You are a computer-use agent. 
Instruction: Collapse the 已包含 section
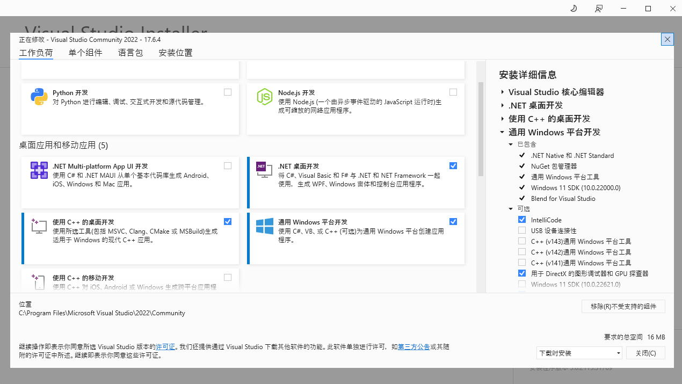tap(511, 144)
